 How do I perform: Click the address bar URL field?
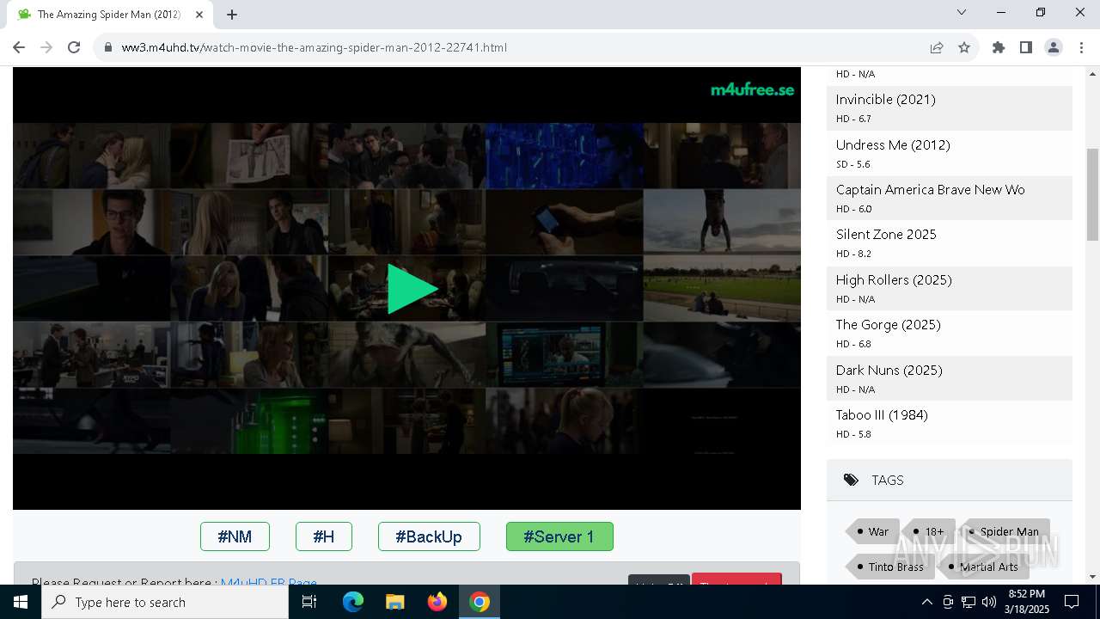pyautogui.click(x=516, y=47)
